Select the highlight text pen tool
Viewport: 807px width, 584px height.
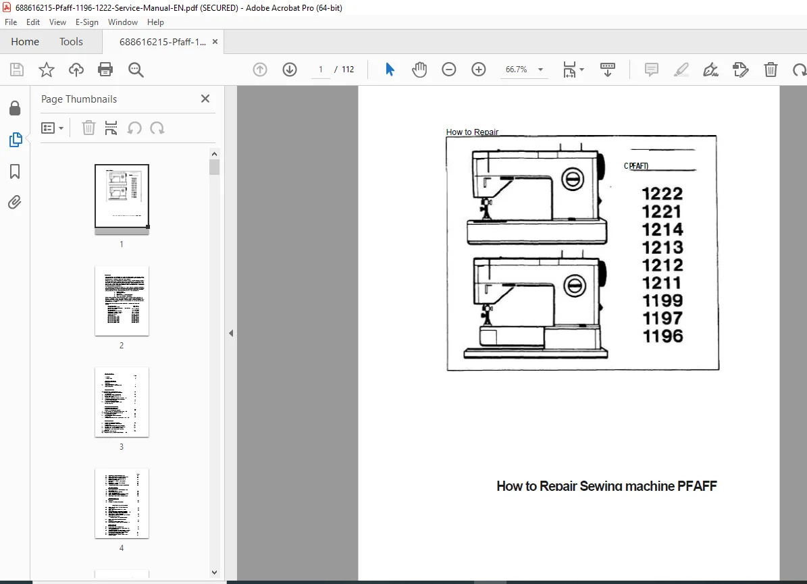coord(681,70)
